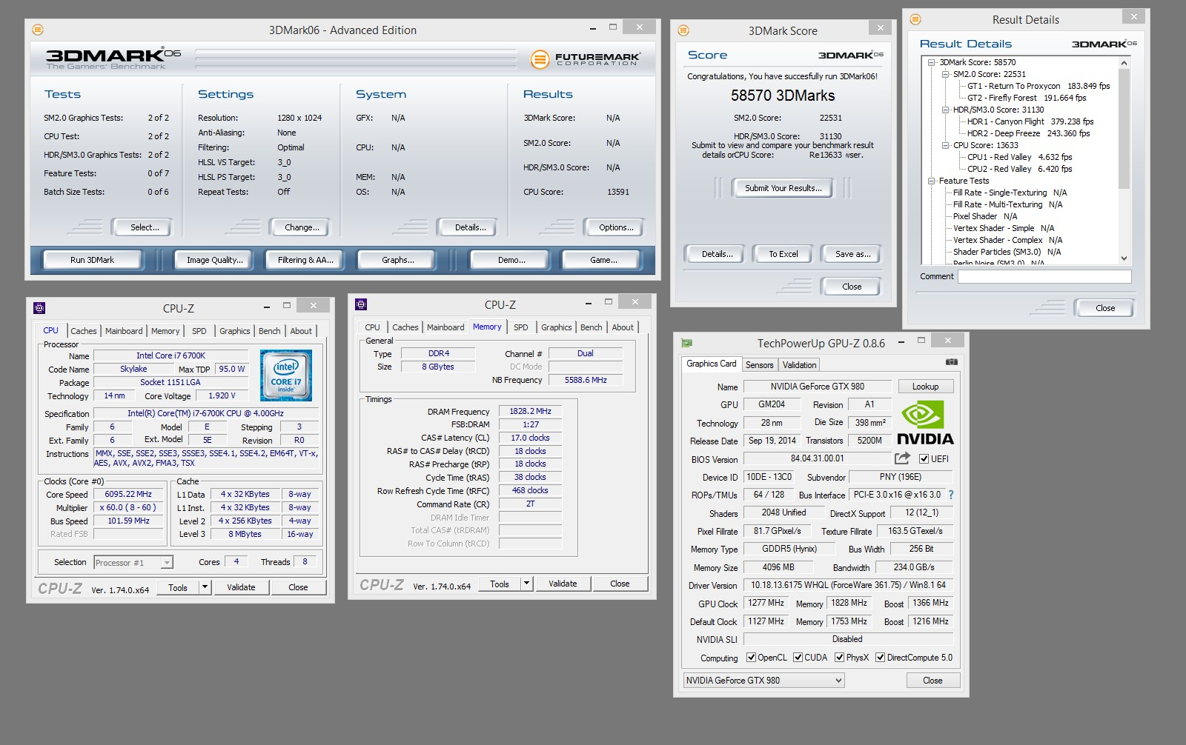Click Select... under Tests section

click(145, 227)
